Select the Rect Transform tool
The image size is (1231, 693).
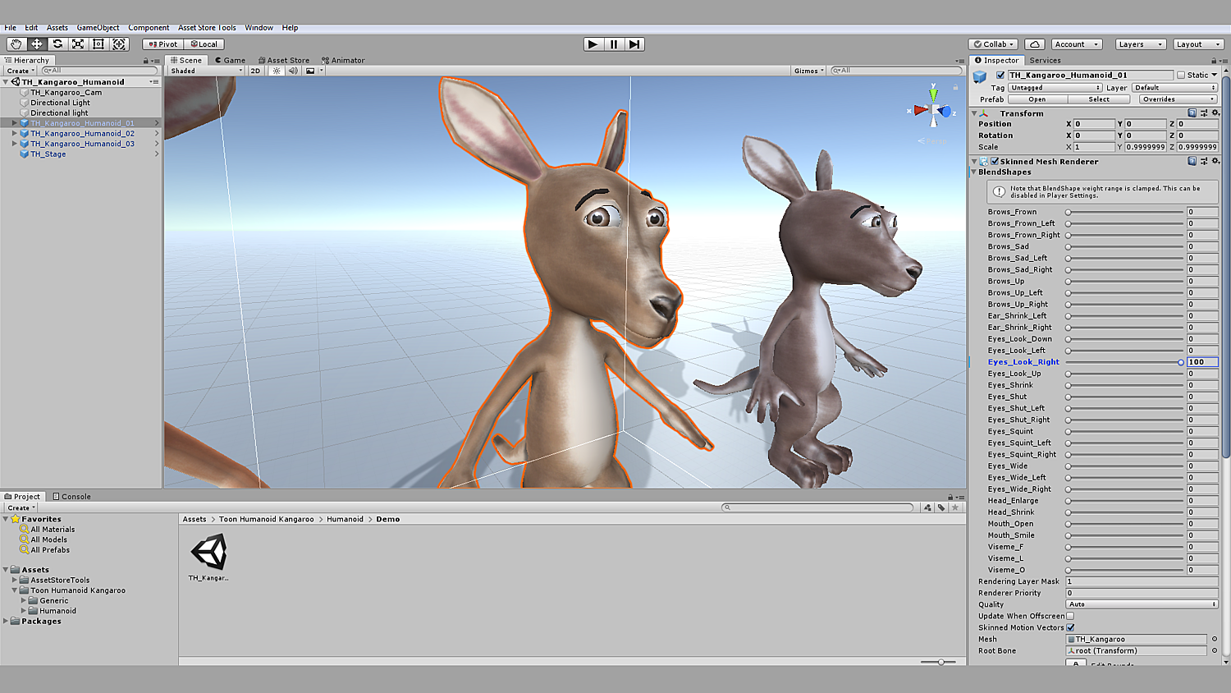98,44
